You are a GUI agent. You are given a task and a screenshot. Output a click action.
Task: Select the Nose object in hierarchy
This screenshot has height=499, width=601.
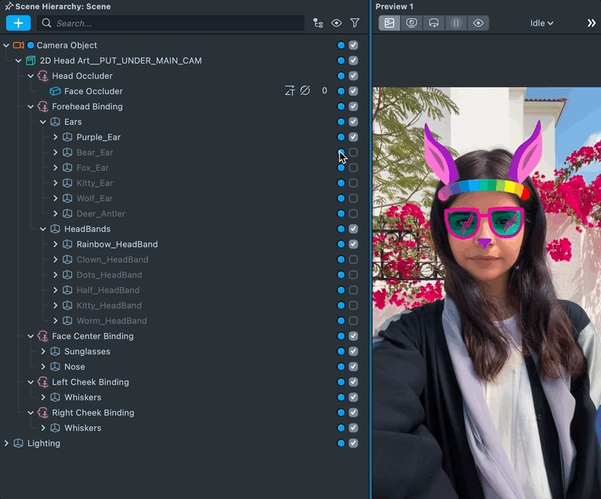pyautogui.click(x=74, y=367)
